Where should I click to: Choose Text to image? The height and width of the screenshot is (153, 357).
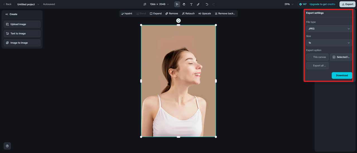point(22,33)
